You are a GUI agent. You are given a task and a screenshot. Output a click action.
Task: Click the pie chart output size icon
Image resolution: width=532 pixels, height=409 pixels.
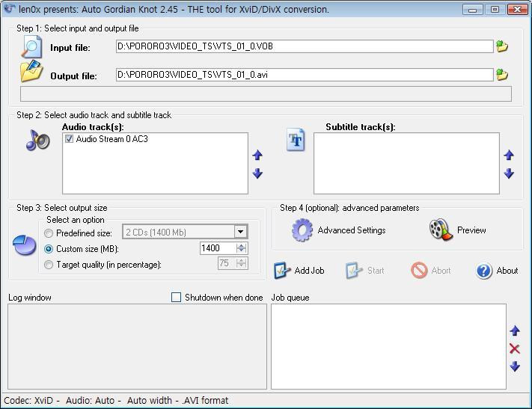click(x=25, y=245)
